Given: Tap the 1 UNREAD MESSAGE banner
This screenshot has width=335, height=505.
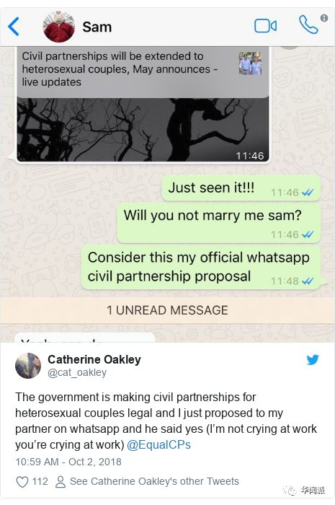Looking at the screenshot, I should (x=167, y=310).
